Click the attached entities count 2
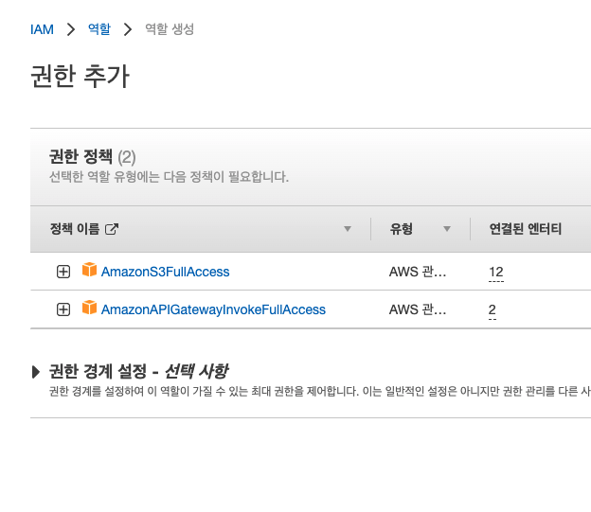This screenshot has height=512, width=591. point(492,310)
